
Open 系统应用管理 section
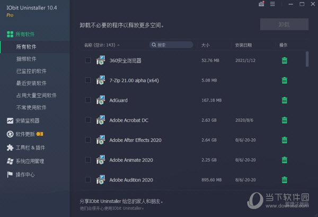[30, 161]
